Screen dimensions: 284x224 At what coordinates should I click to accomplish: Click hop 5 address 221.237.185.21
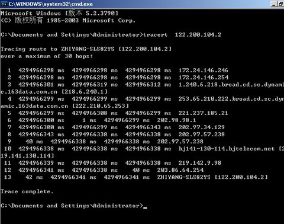coord(203,113)
